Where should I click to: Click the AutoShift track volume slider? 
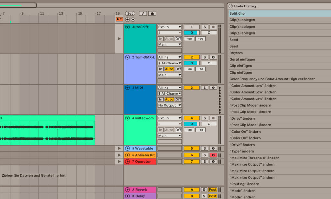point(192,33)
